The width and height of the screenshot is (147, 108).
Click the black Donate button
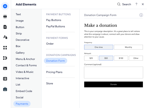click(113, 84)
